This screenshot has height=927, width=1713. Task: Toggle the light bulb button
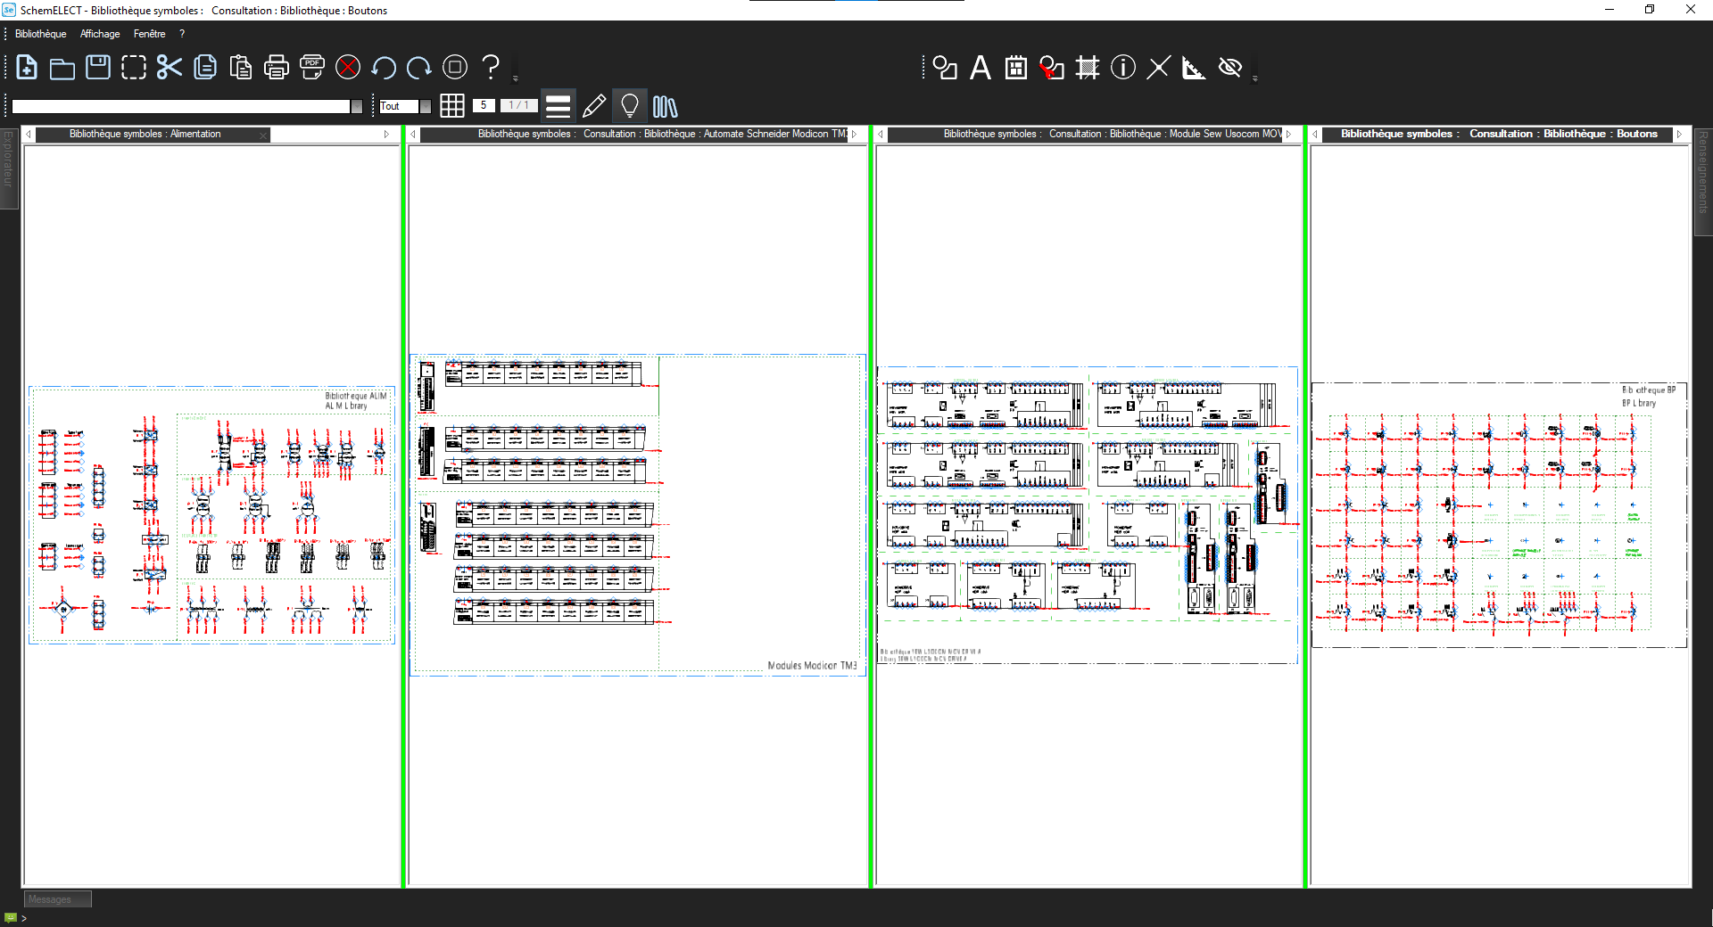click(629, 106)
